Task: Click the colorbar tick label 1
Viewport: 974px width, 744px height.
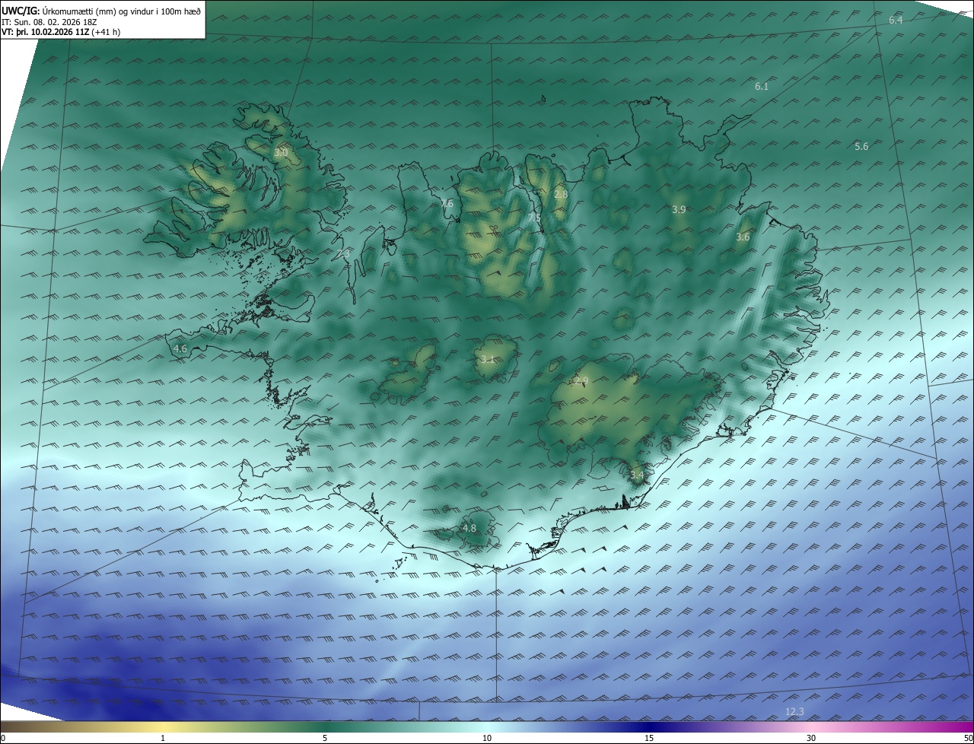Action: coord(163,738)
